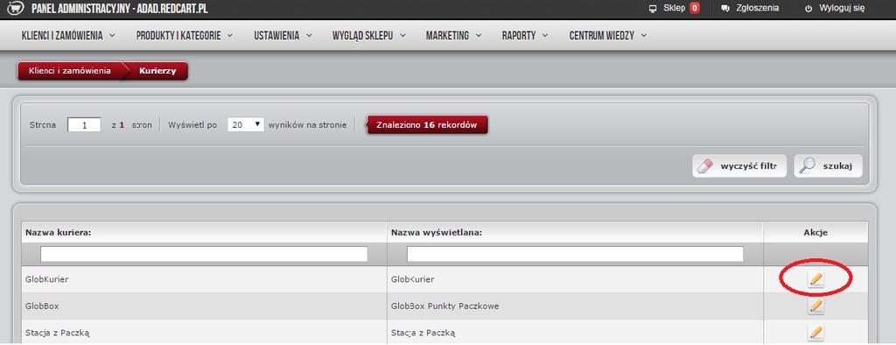Select the GlobKurier courier name cell
This screenshot has width=896, height=345.
click(x=204, y=279)
